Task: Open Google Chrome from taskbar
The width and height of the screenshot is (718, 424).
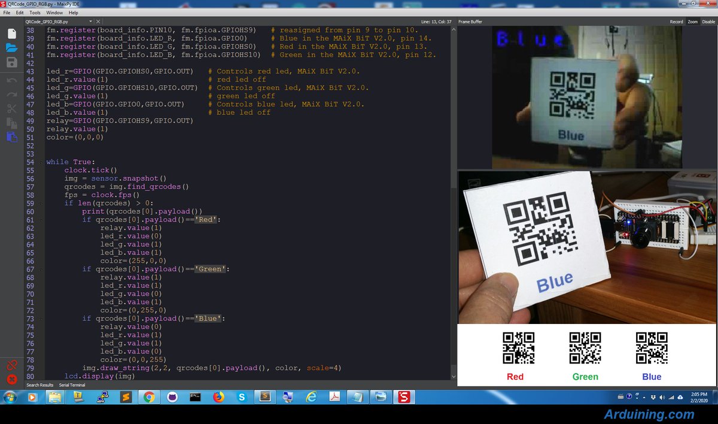Action: [148, 397]
